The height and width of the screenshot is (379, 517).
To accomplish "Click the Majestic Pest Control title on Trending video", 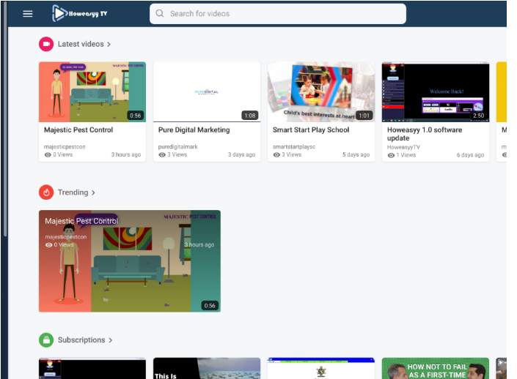I will [x=81, y=221].
